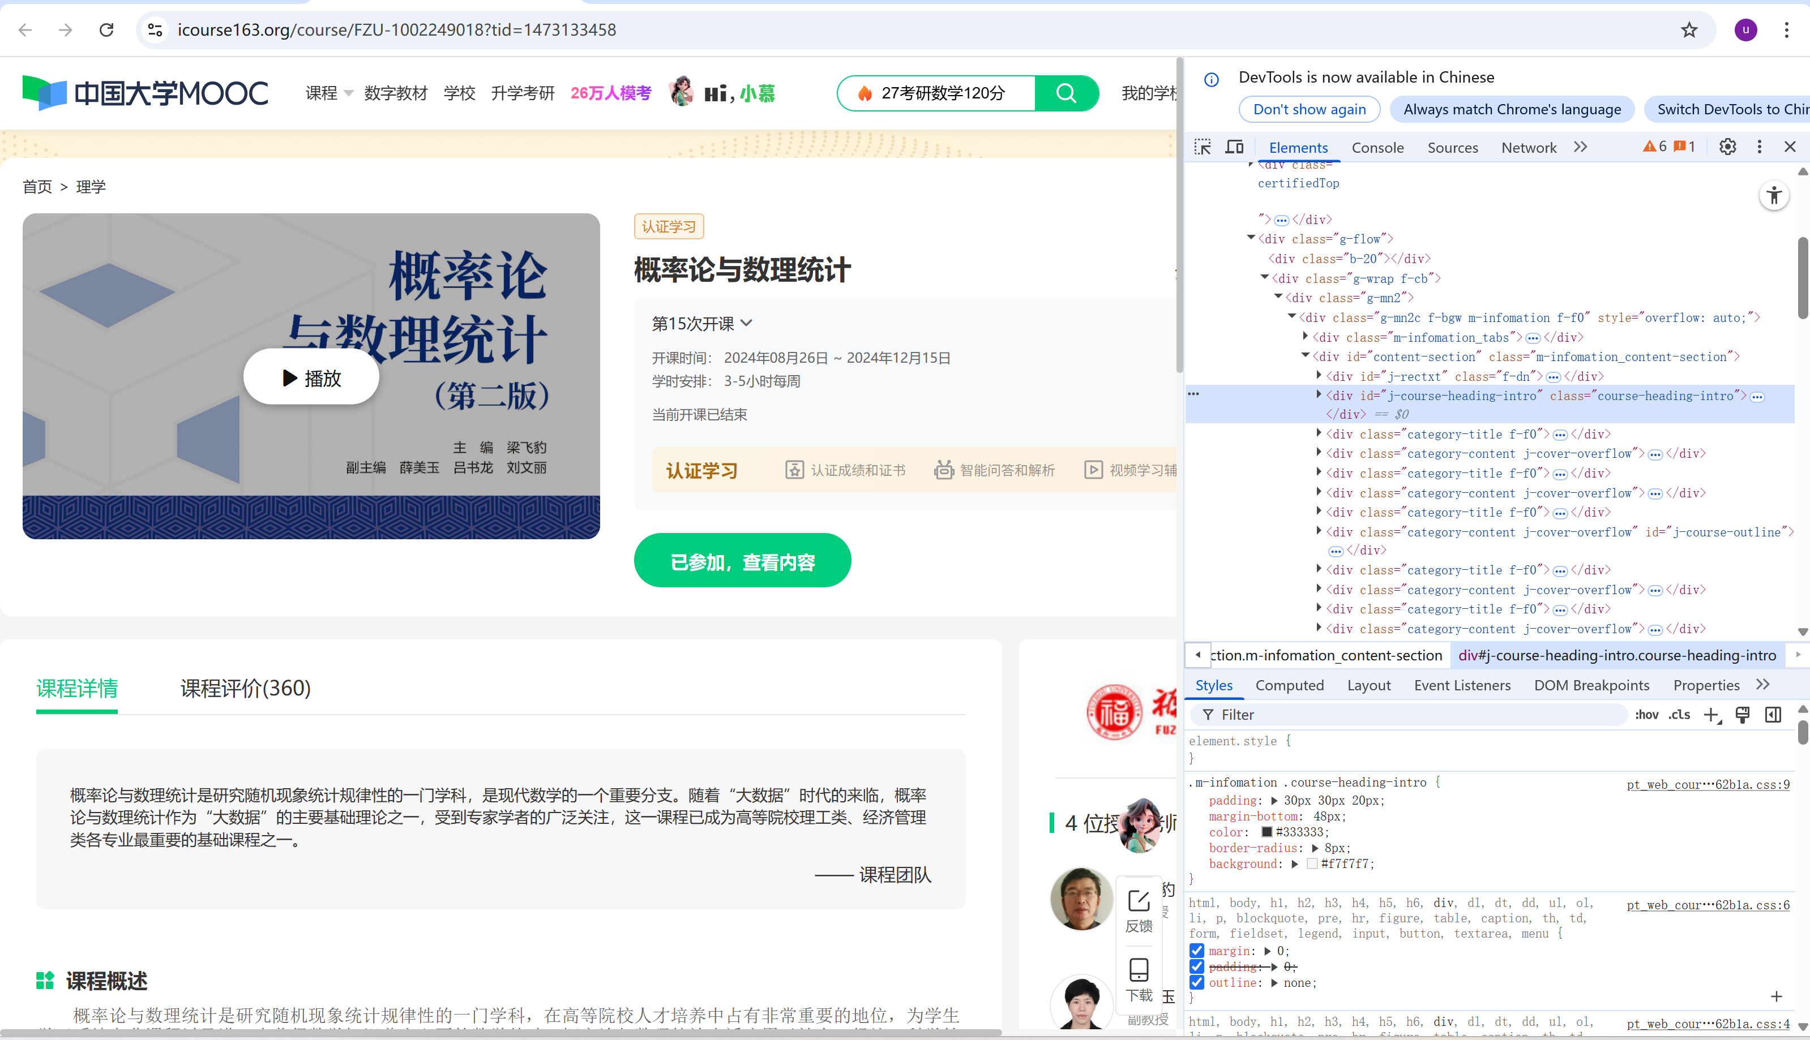Image resolution: width=1810 pixels, height=1040 pixels.
Task: Open DevTools settings gear
Action: [x=1727, y=147]
